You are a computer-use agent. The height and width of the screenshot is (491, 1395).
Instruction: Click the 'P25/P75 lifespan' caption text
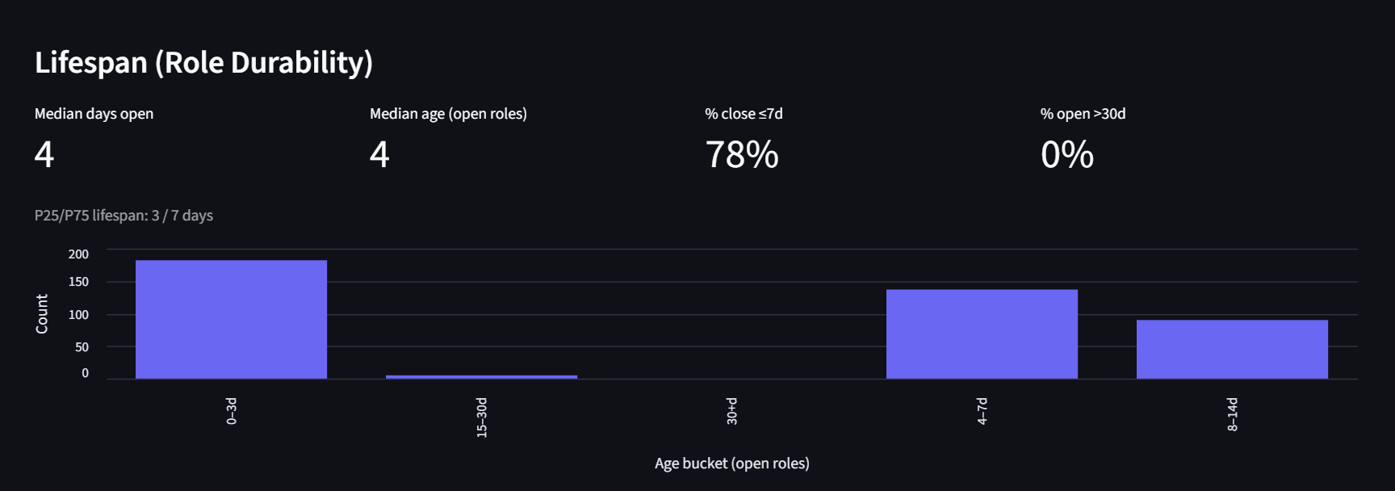[x=124, y=216]
